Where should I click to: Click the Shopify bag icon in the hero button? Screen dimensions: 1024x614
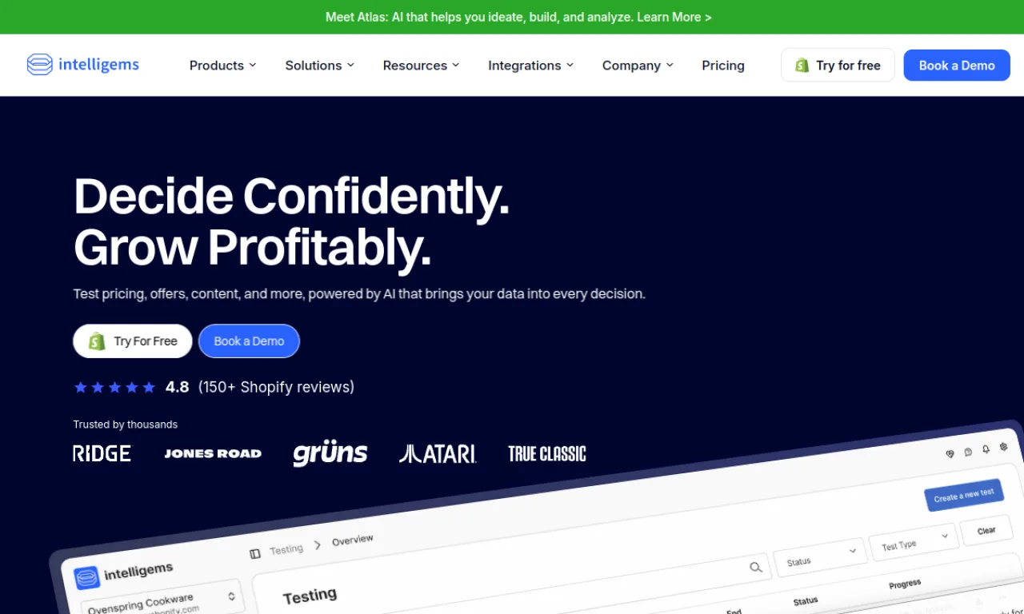(x=97, y=341)
